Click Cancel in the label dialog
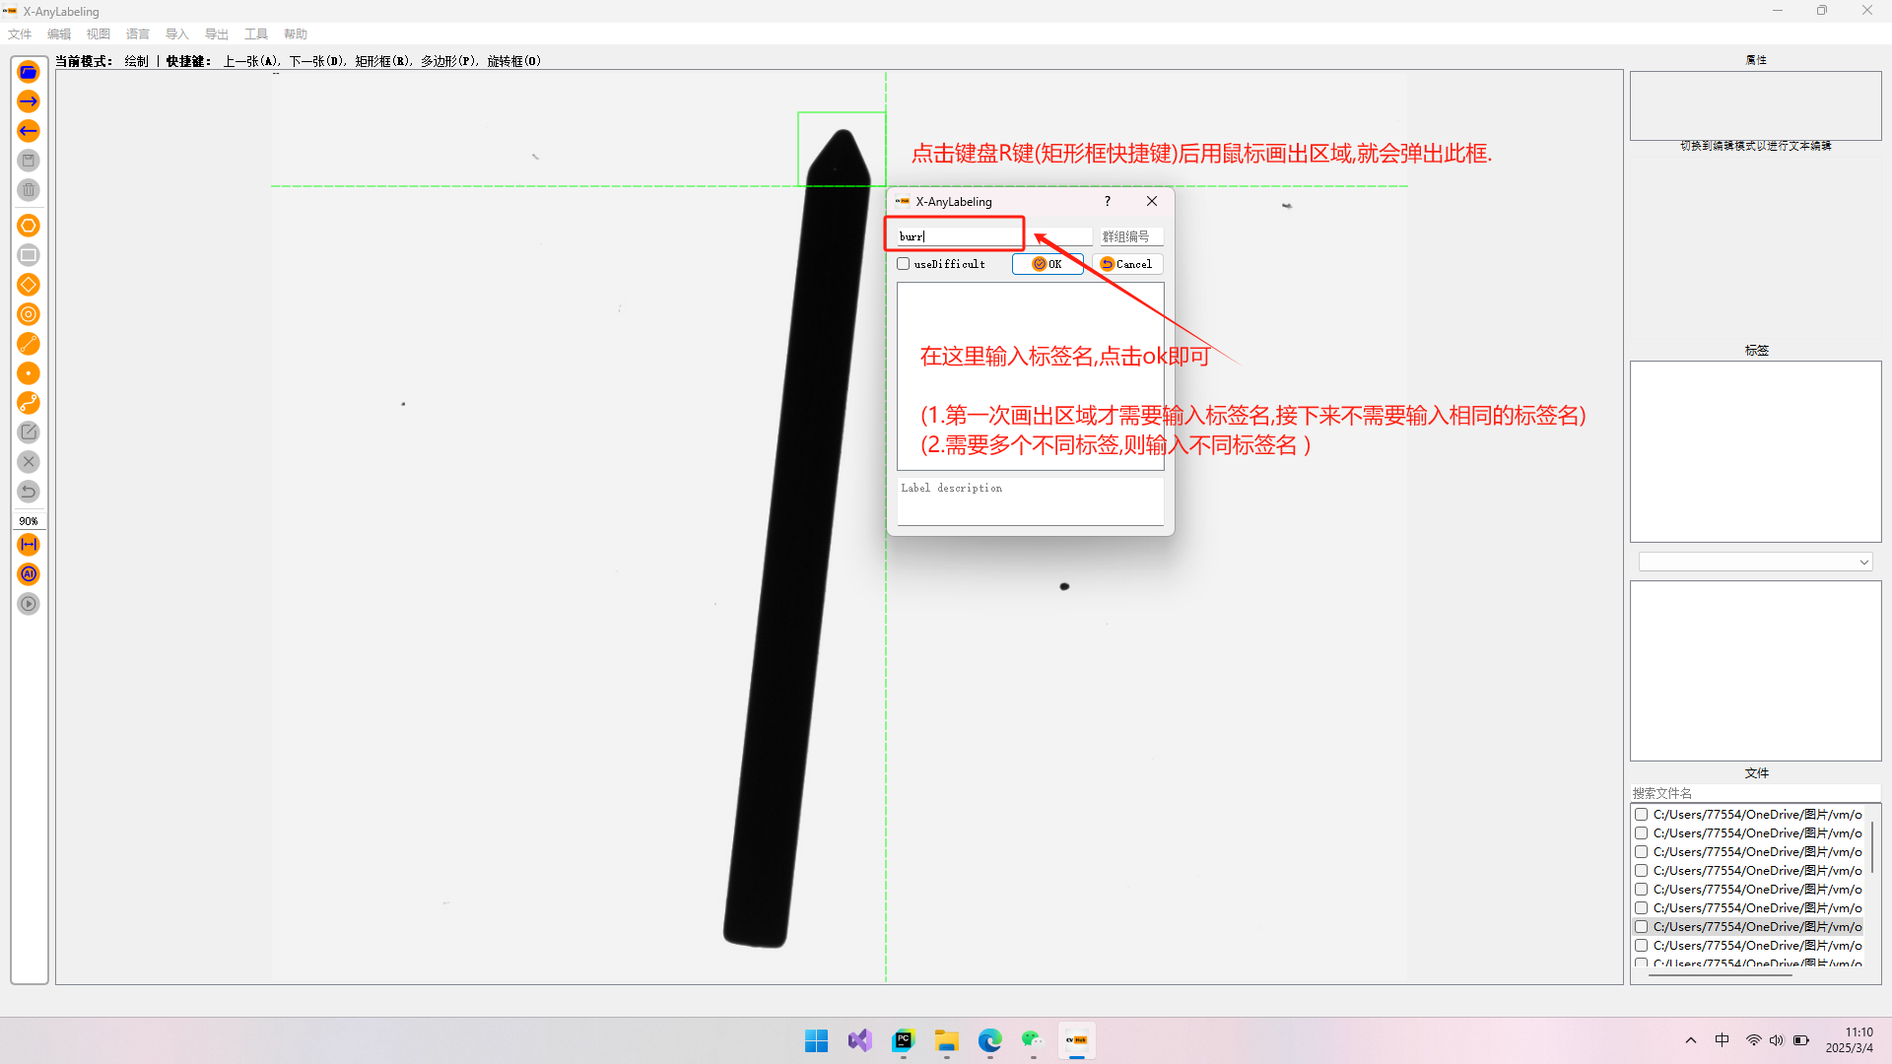This screenshot has width=1892, height=1064. pos(1127,264)
